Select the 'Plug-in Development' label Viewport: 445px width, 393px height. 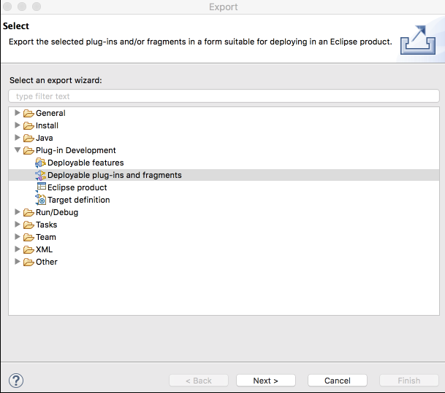point(76,150)
